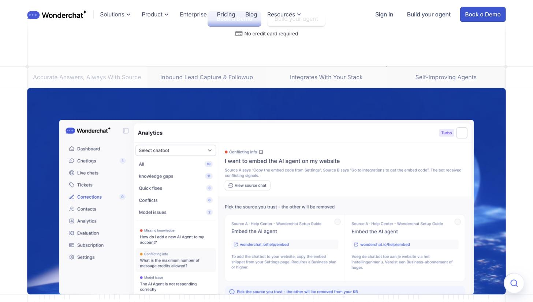Click the Turbo badge
Screen dimensions: 533x302
pyautogui.click(x=447, y=133)
